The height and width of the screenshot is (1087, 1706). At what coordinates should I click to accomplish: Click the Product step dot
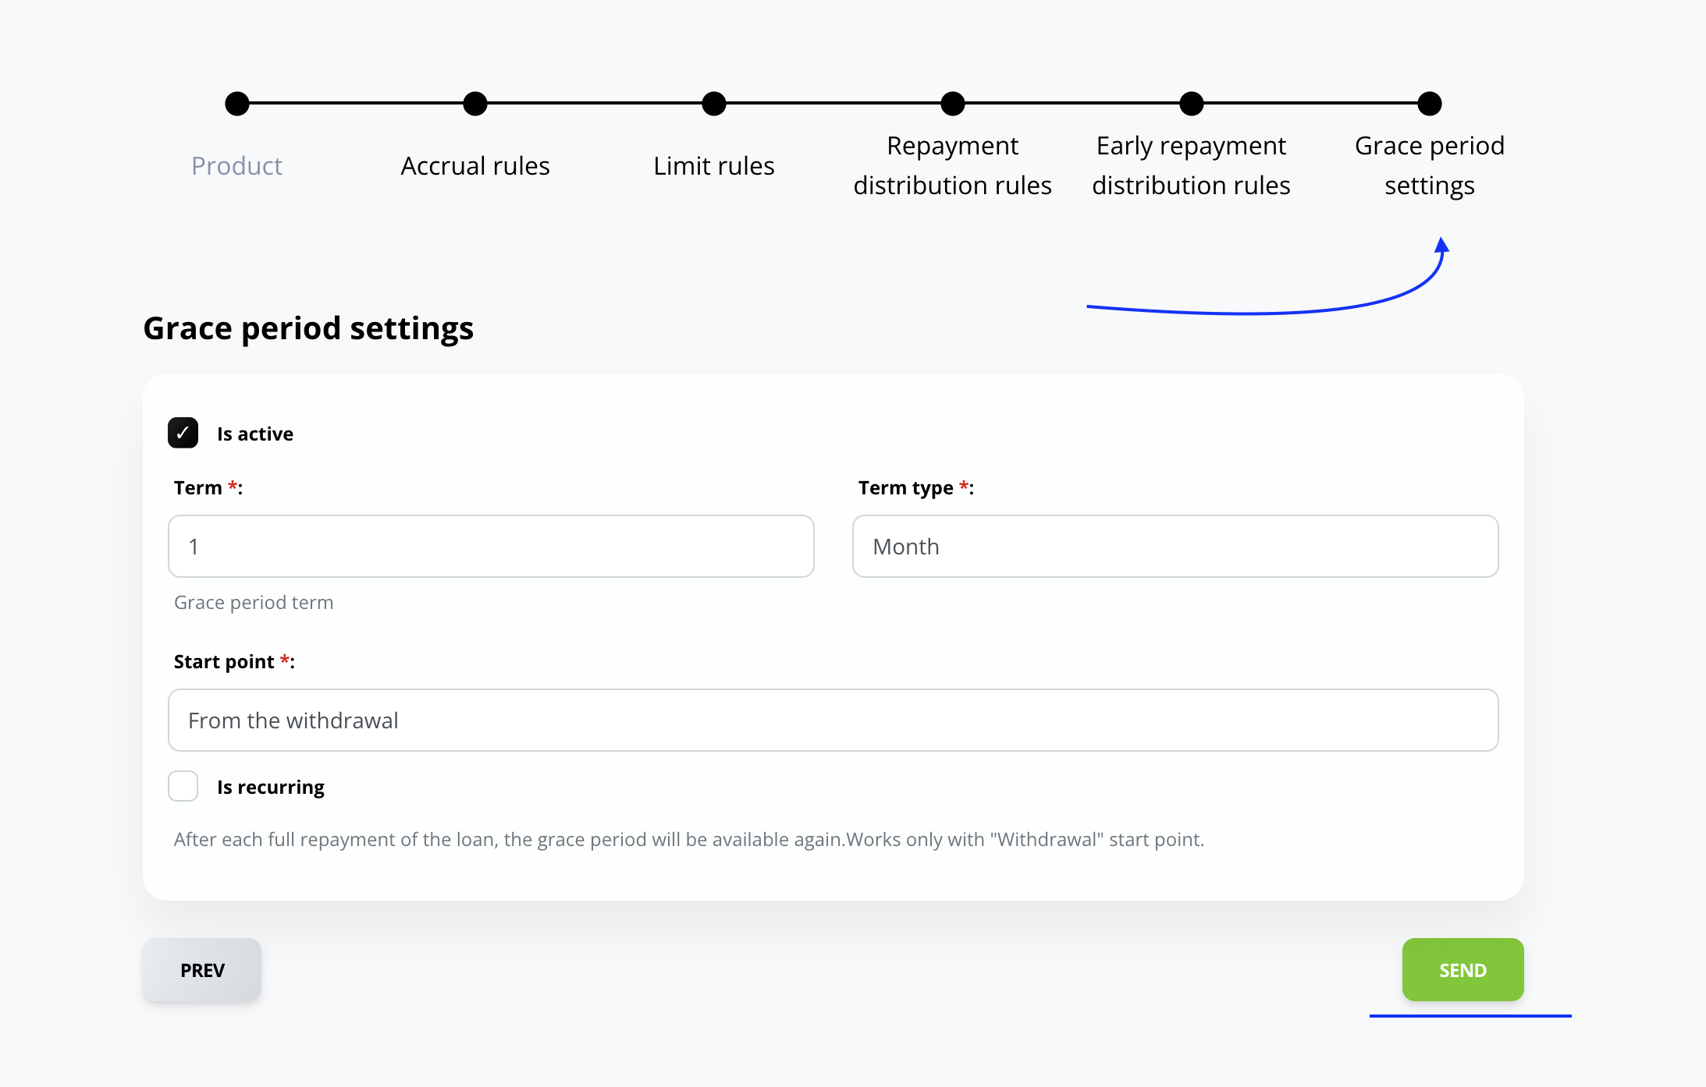pos(237,104)
